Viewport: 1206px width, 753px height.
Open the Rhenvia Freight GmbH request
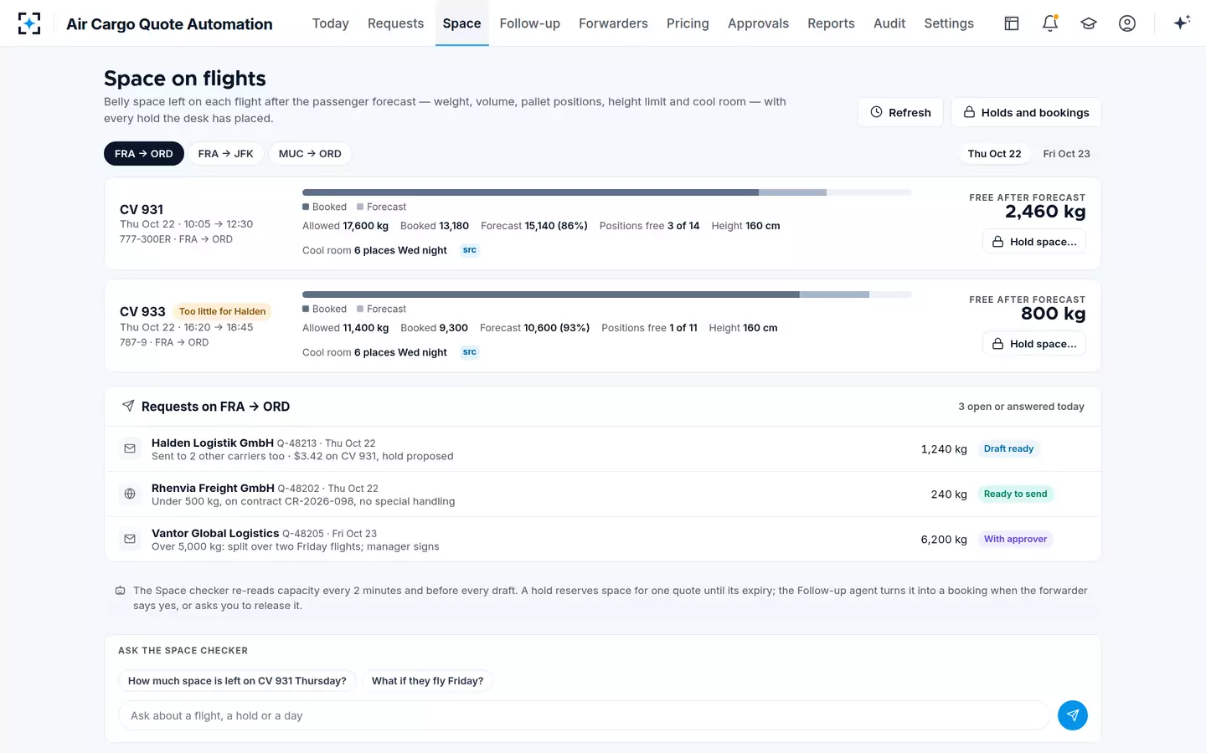(x=603, y=494)
